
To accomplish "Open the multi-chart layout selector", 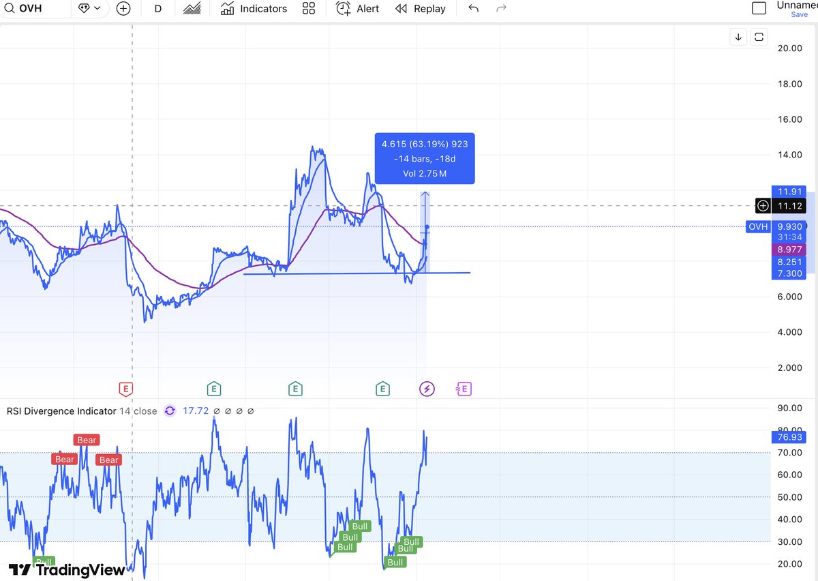I will pyautogui.click(x=309, y=9).
